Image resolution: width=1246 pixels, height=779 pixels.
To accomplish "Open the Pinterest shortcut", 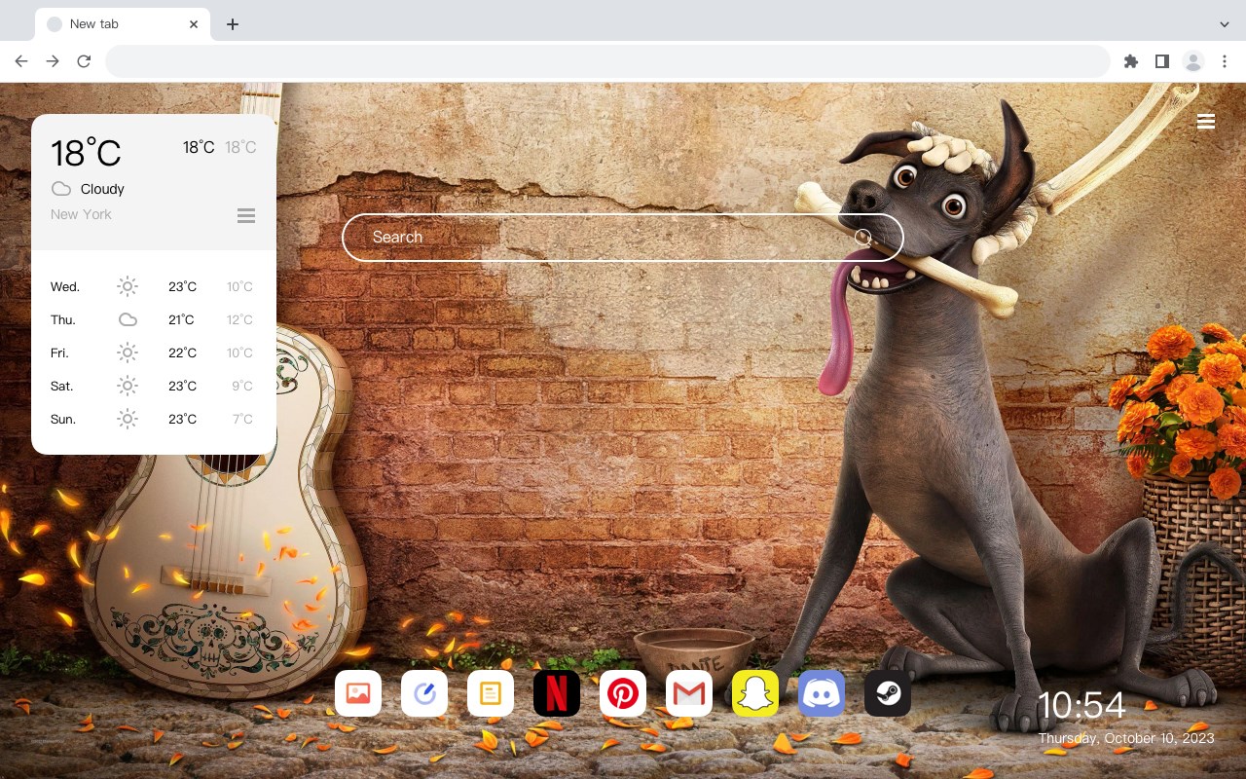I will coord(623,693).
